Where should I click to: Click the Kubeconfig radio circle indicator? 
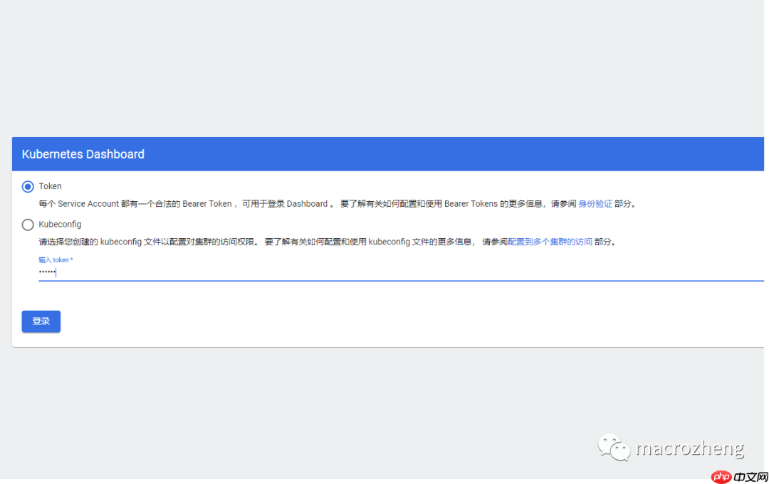[26, 224]
